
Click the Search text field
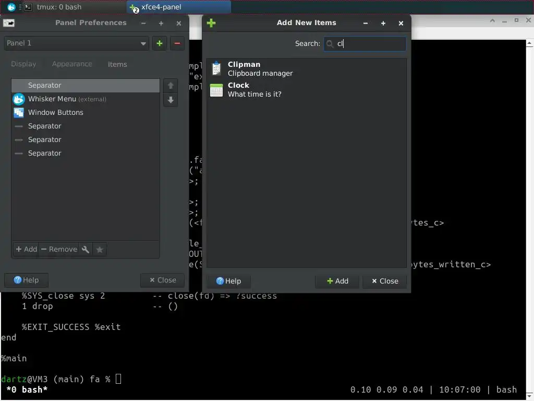365,44
